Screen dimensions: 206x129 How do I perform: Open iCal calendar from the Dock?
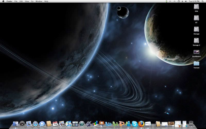click(55, 124)
